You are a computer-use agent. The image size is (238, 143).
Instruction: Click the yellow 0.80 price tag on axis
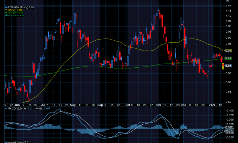pos(228,51)
